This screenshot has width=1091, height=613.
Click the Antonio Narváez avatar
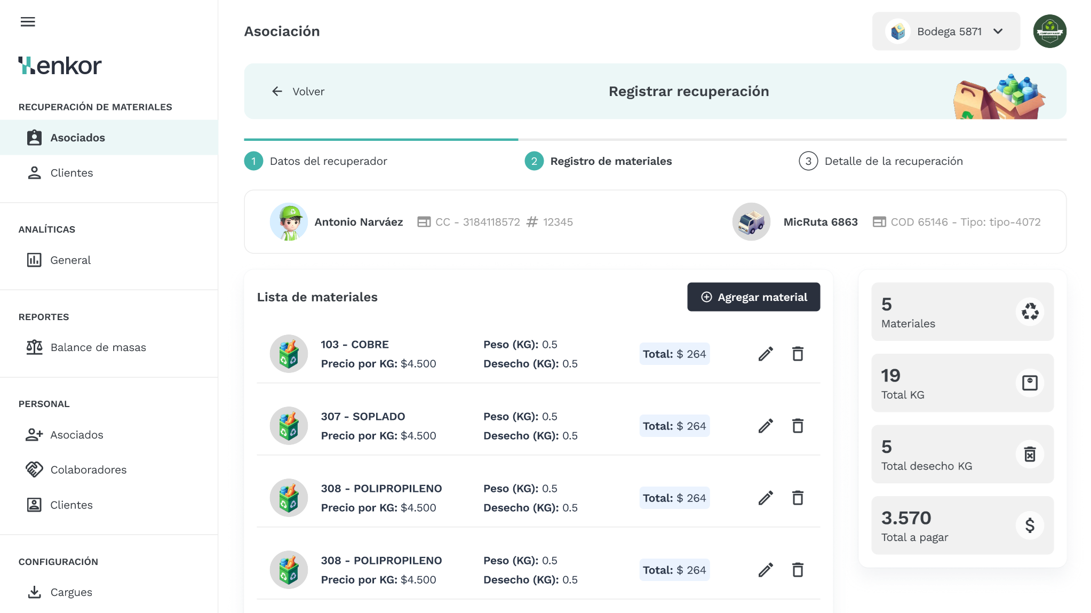coord(289,221)
